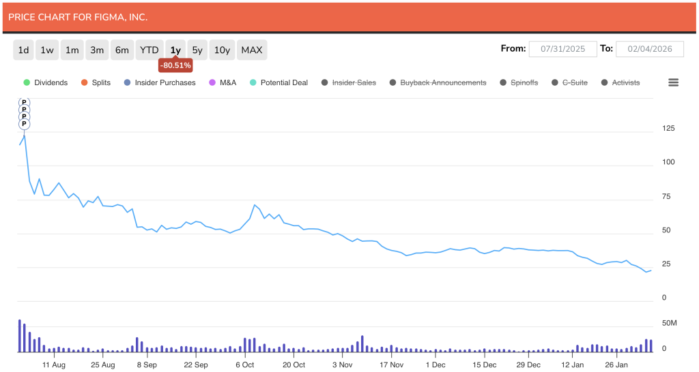The height and width of the screenshot is (372, 699).
Task: Click the 1 Dec axis label
Action: [x=436, y=365]
